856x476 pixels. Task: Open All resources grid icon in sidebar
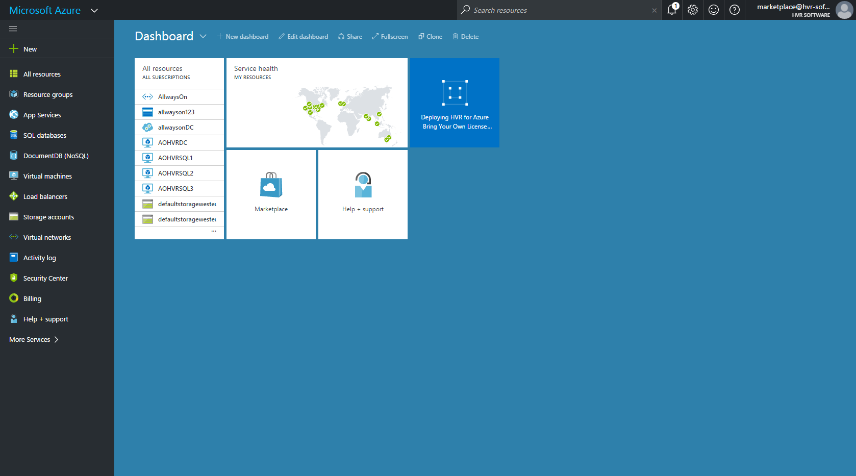coord(14,74)
